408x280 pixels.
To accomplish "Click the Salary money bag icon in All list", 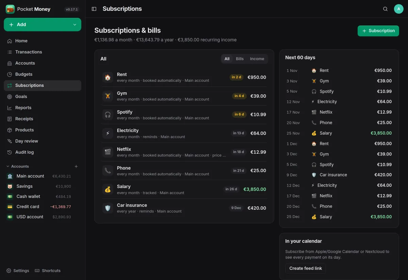I will click(108, 189).
